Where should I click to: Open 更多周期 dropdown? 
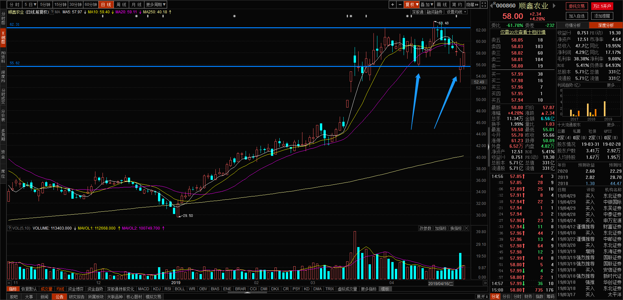pos(156,5)
